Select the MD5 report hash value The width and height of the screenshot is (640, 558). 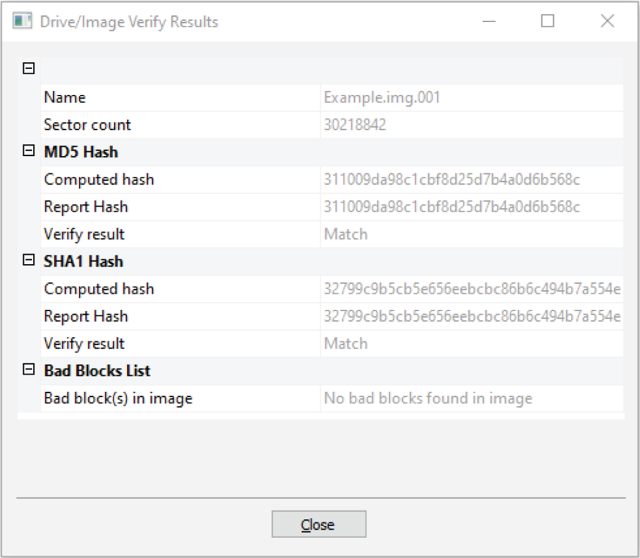[x=452, y=207]
